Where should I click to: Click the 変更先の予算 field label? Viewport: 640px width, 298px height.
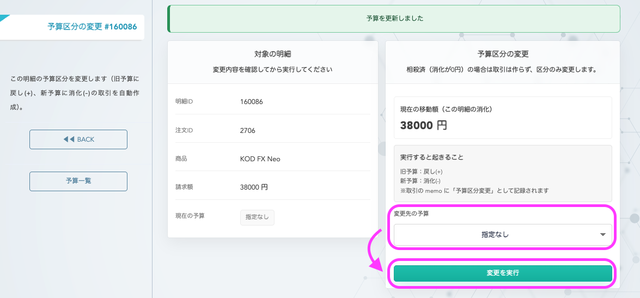pos(411,214)
